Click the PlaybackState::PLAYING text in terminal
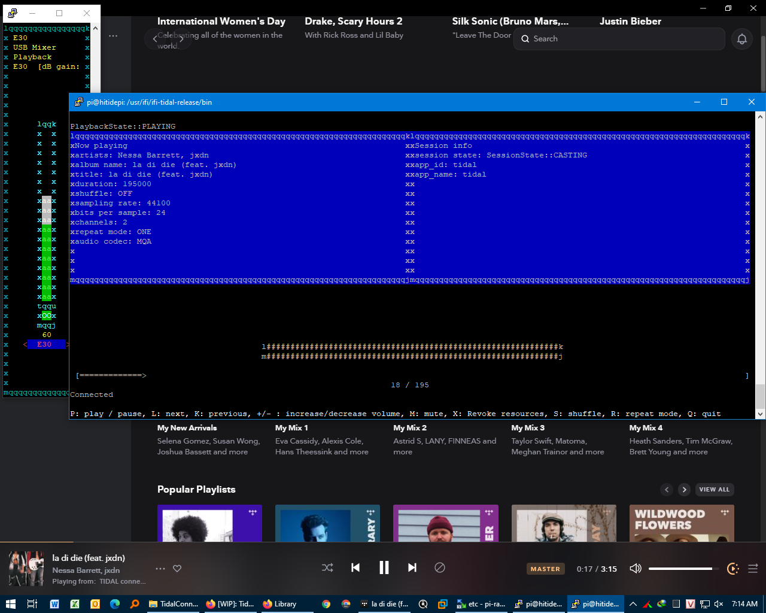Image resolution: width=766 pixels, height=613 pixels. (x=123, y=126)
